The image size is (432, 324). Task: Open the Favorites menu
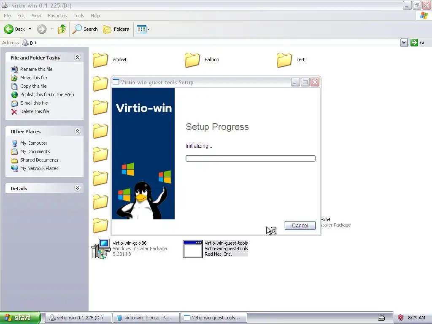click(57, 16)
